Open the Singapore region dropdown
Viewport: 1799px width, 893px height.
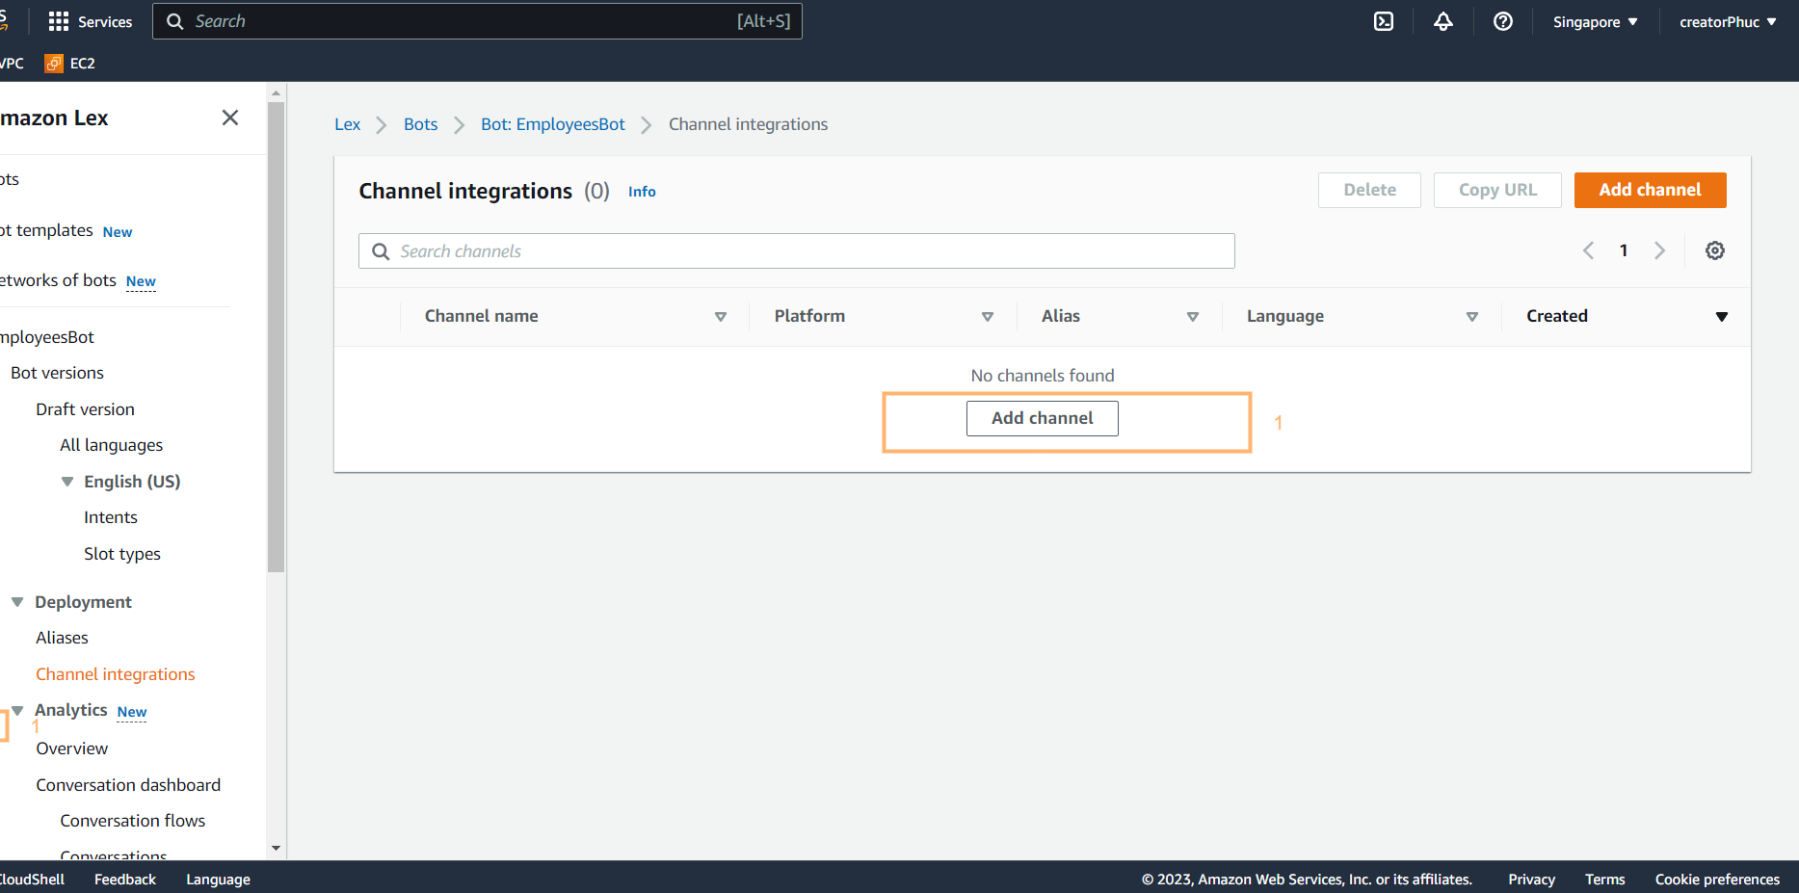pos(1595,21)
